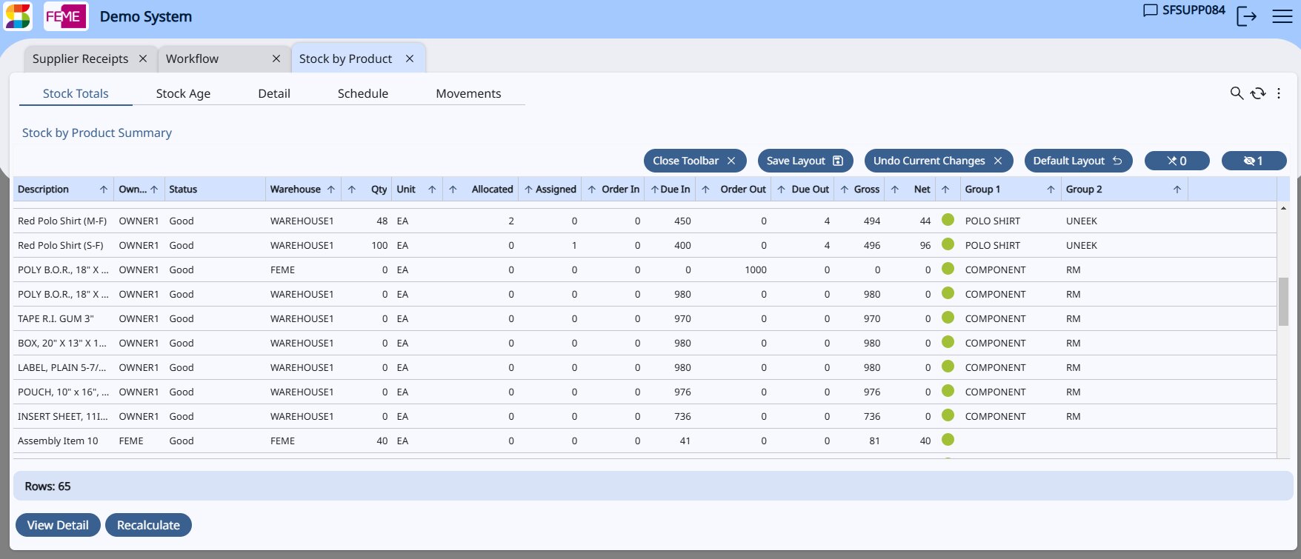
Task: Open the hamburger main menu
Action: coord(1282,16)
